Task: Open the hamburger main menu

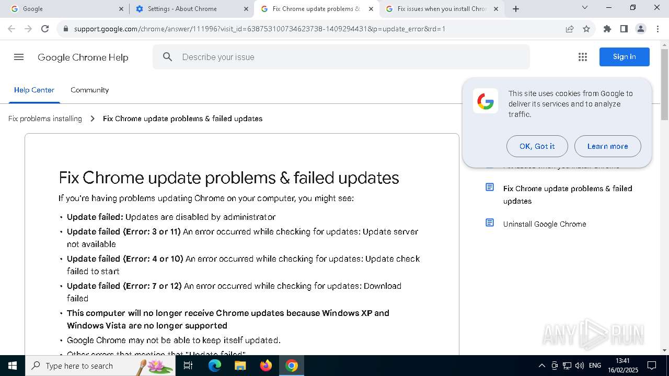Action: [x=19, y=57]
